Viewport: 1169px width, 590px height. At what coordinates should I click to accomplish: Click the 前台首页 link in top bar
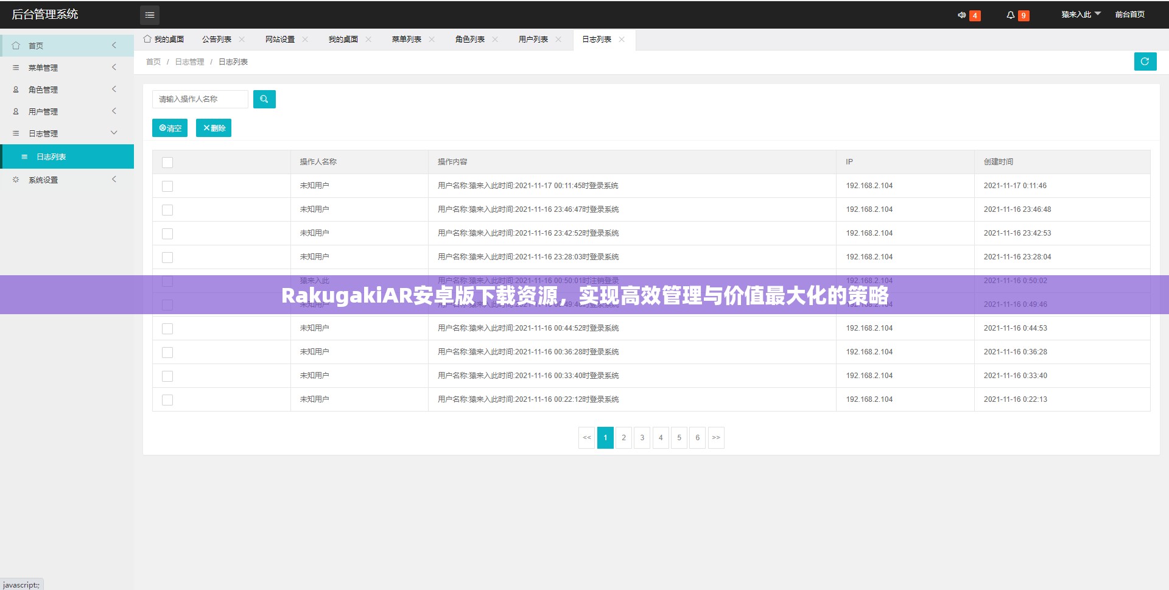(x=1129, y=13)
